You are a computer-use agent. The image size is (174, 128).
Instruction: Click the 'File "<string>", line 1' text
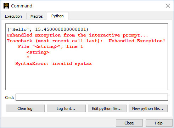[51, 46]
